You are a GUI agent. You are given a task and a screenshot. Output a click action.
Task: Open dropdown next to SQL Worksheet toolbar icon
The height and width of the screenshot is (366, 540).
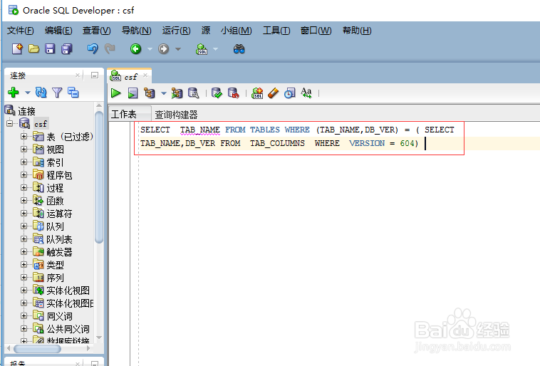(216, 49)
